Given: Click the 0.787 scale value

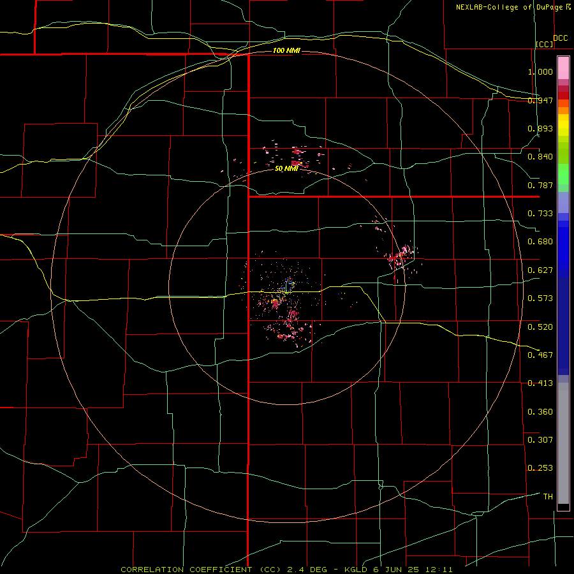Looking at the screenshot, I should [540, 185].
